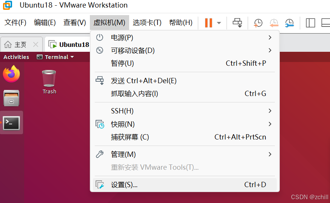Expand the 快照(N) submenu arrow
The height and width of the screenshot is (203, 330).
[270, 124]
